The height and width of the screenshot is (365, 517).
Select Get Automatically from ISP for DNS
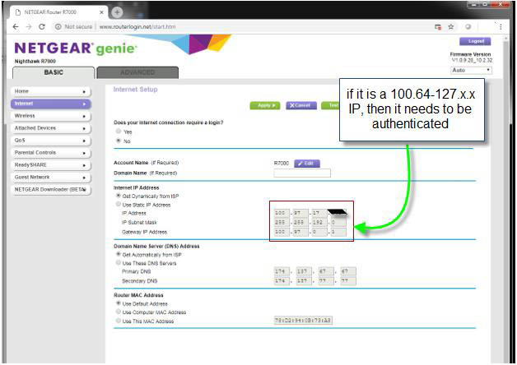point(118,254)
